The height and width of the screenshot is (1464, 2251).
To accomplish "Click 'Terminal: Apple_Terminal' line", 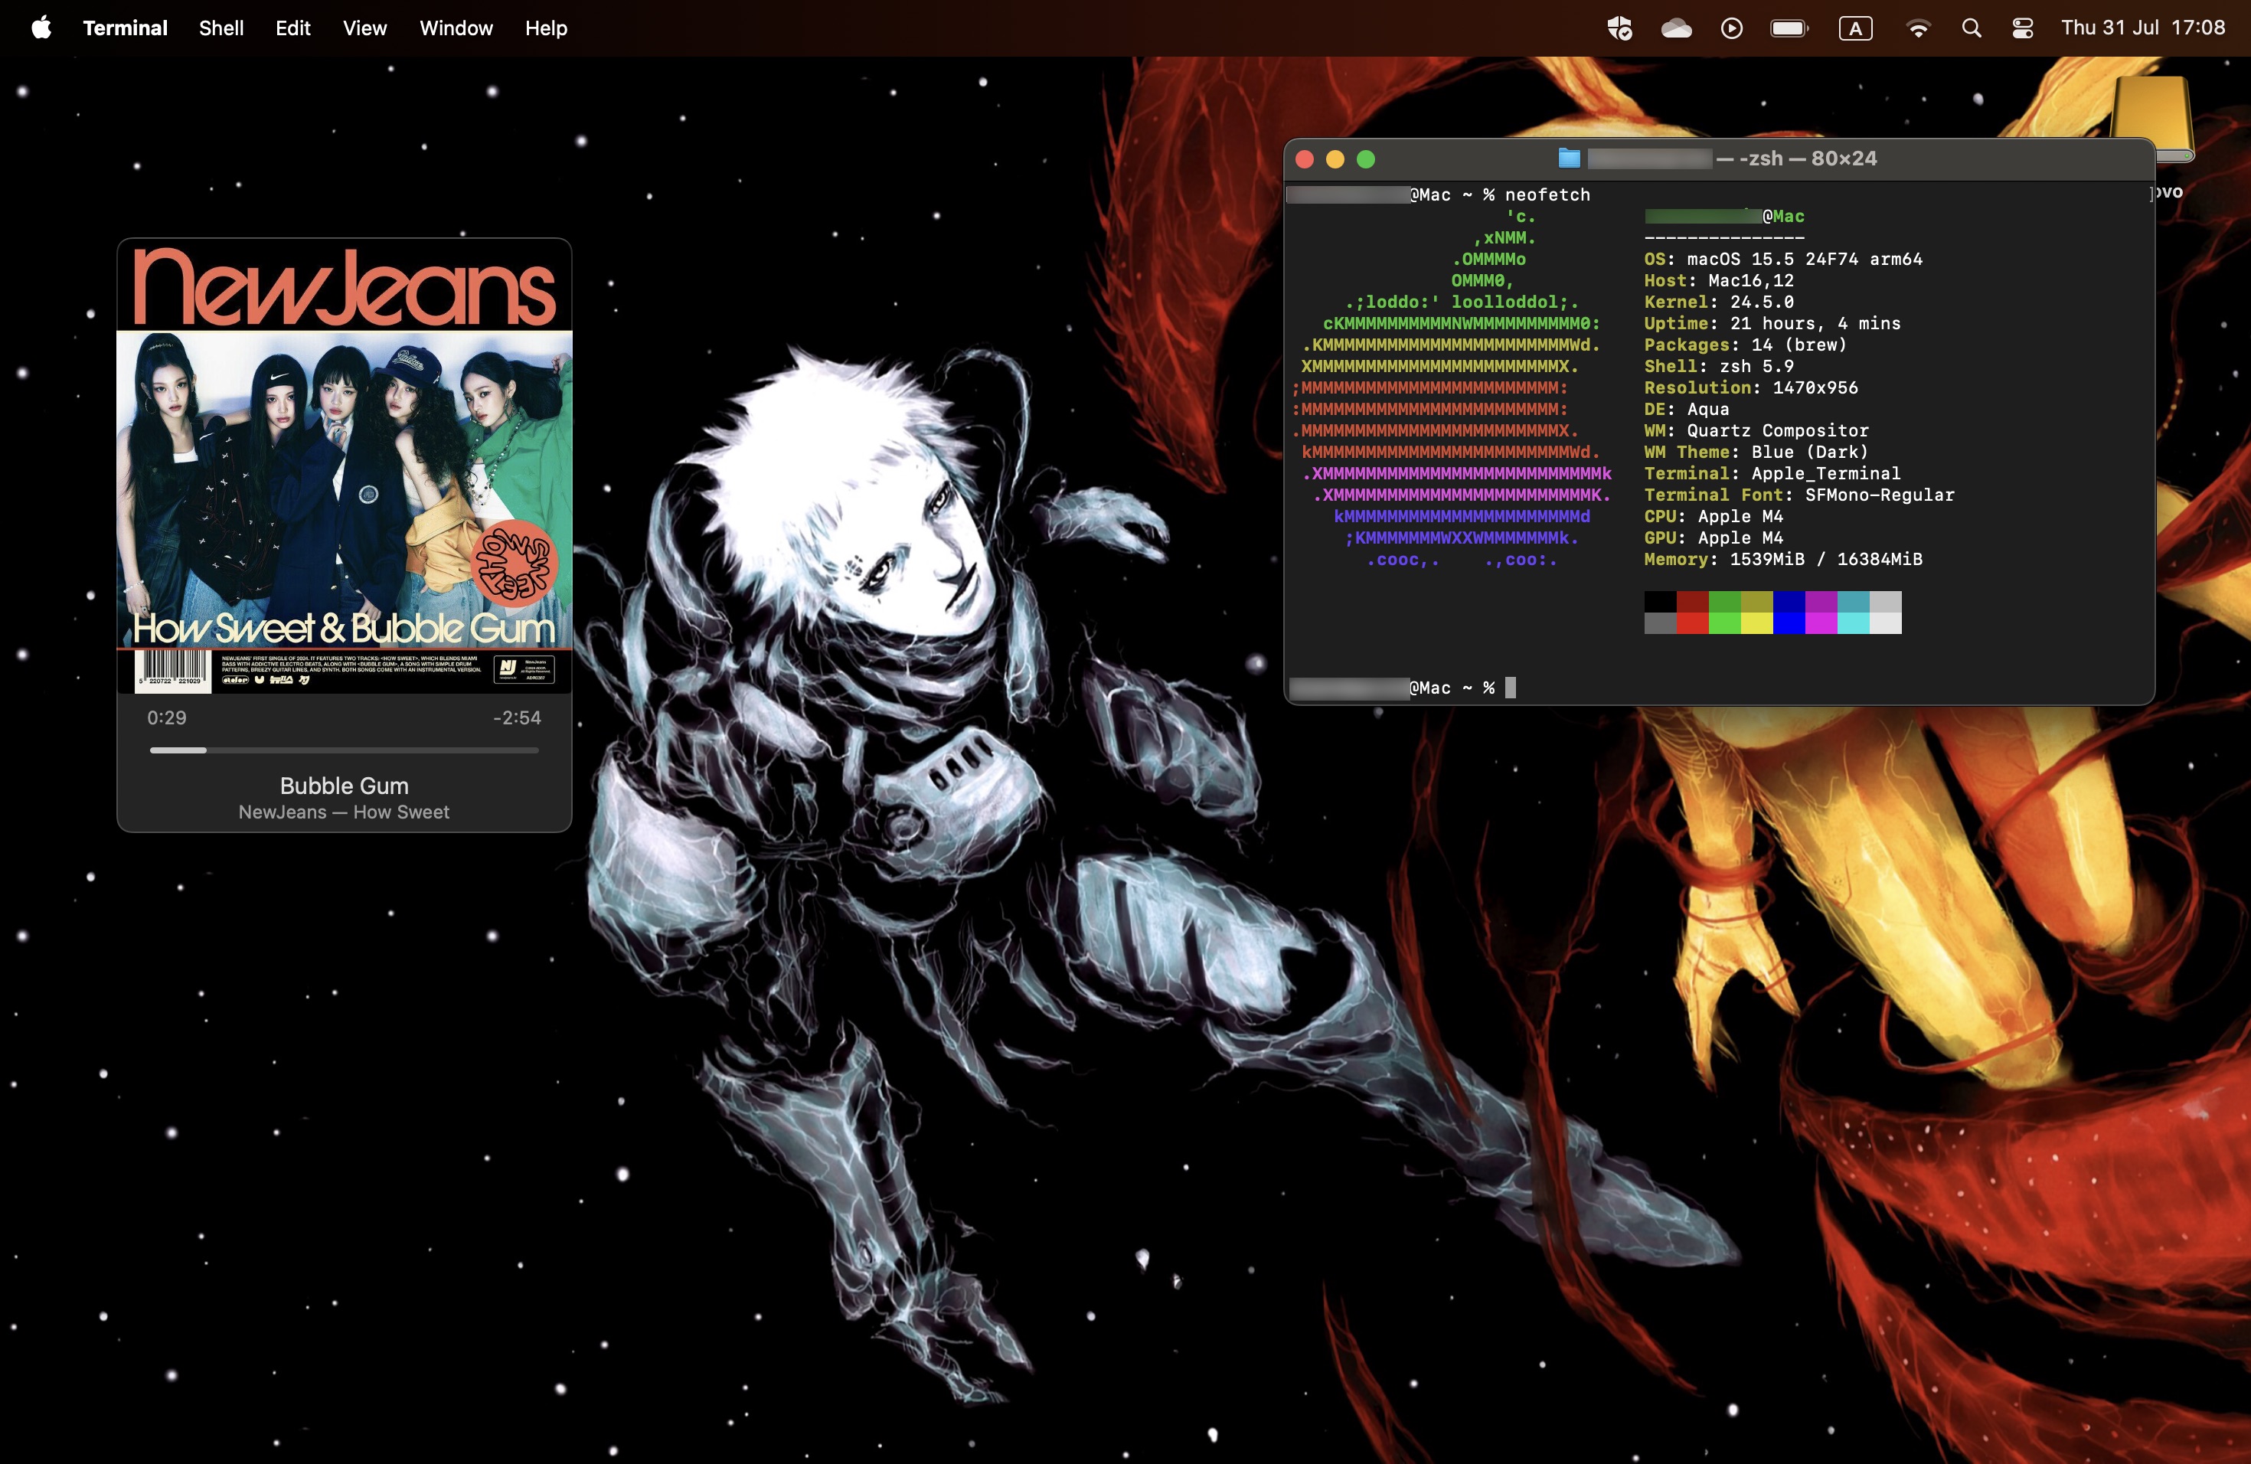I will point(1772,473).
